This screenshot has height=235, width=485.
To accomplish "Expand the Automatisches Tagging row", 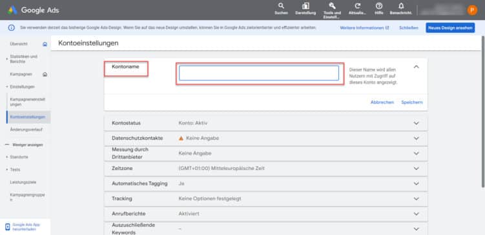I will (266, 183).
